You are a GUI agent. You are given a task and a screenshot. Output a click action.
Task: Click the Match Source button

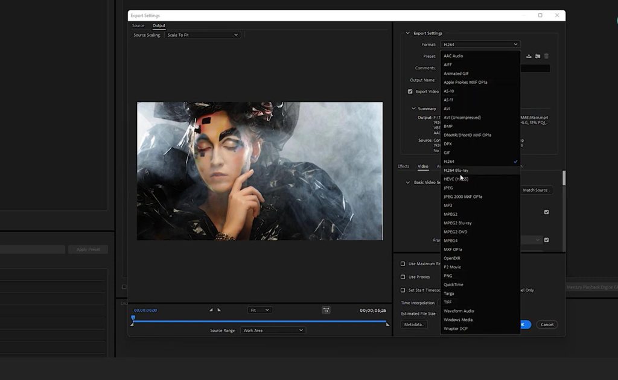point(536,190)
